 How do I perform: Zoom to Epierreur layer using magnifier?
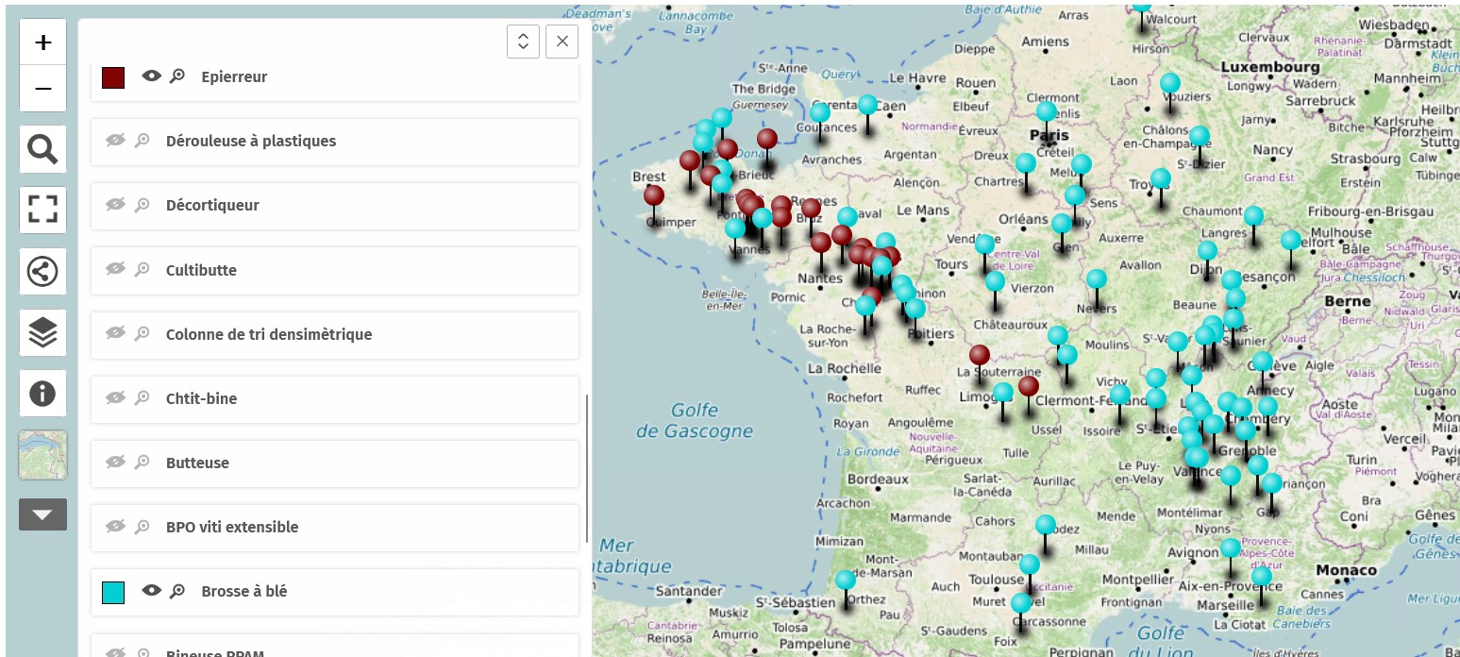177,76
